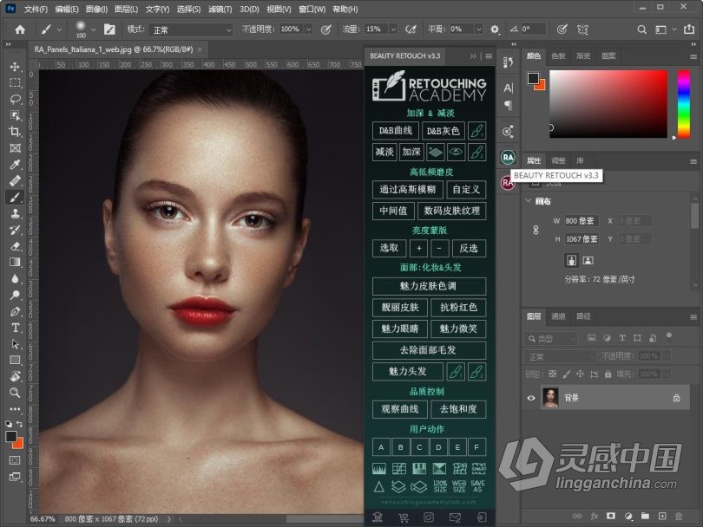The height and width of the screenshot is (527, 703).
Task: Click the foreground color swatch in toolbar
Action: (x=10, y=437)
